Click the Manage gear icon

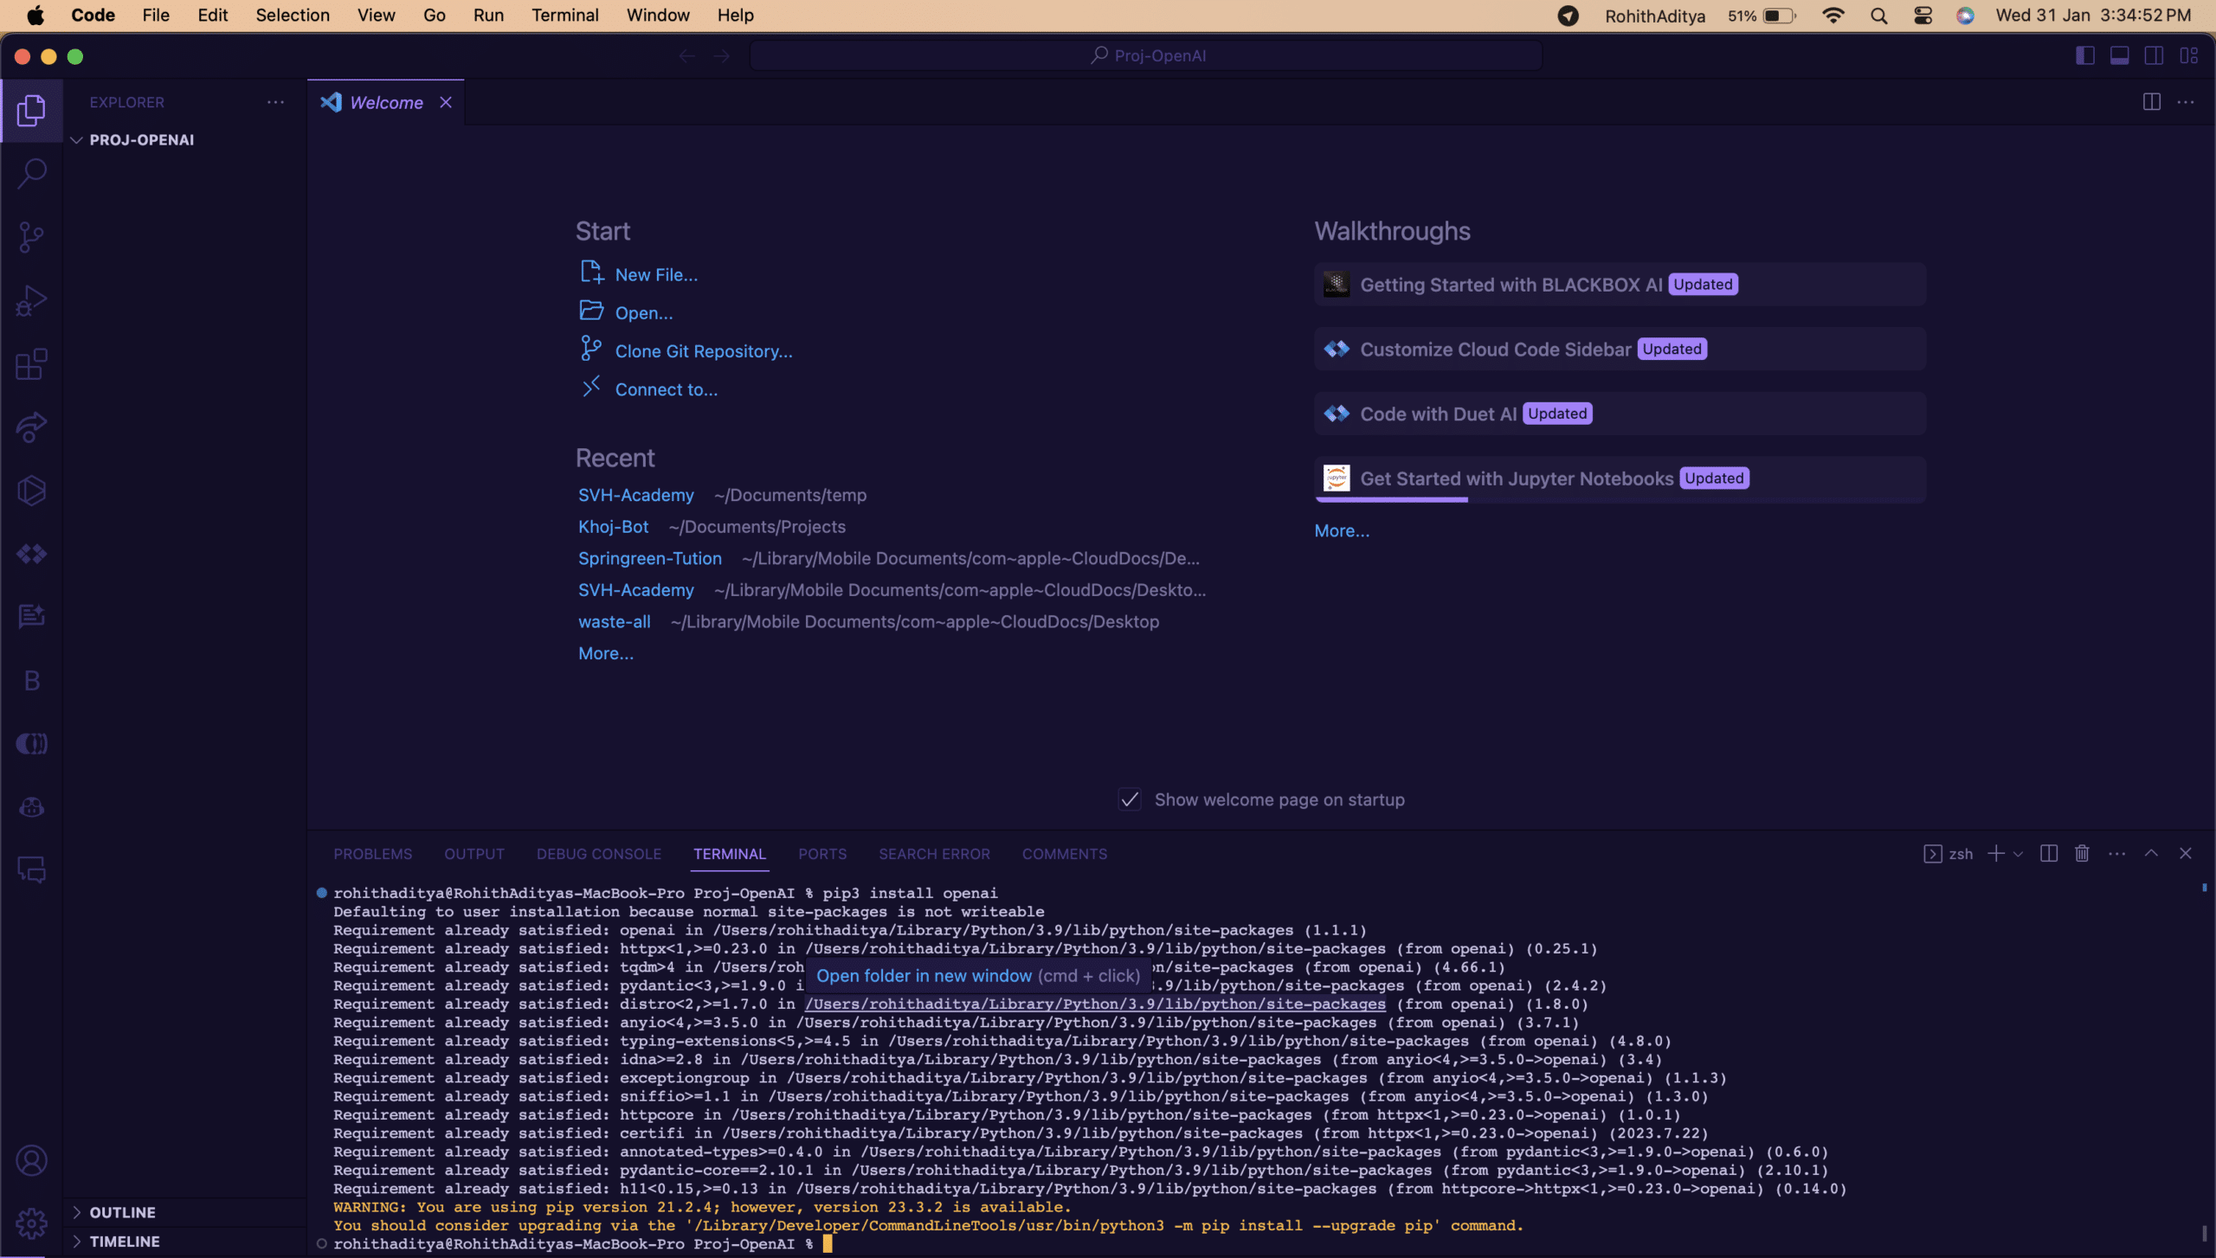[x=32, y=1223]
